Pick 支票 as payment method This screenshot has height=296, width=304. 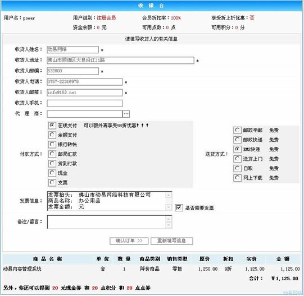tap(52, 182)
